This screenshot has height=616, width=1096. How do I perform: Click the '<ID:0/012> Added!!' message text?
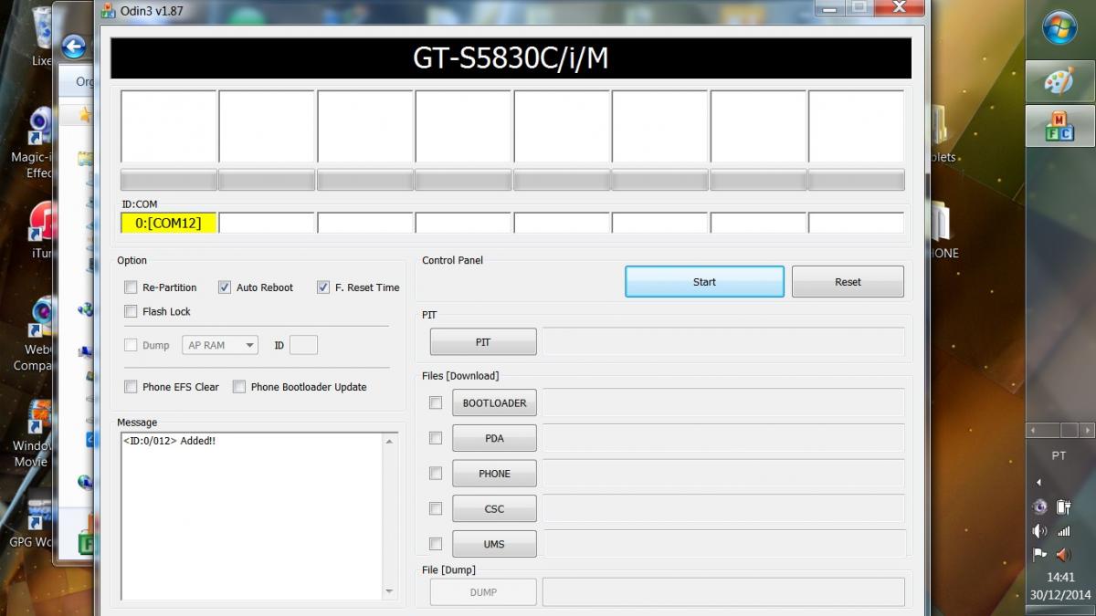[169, 441]
